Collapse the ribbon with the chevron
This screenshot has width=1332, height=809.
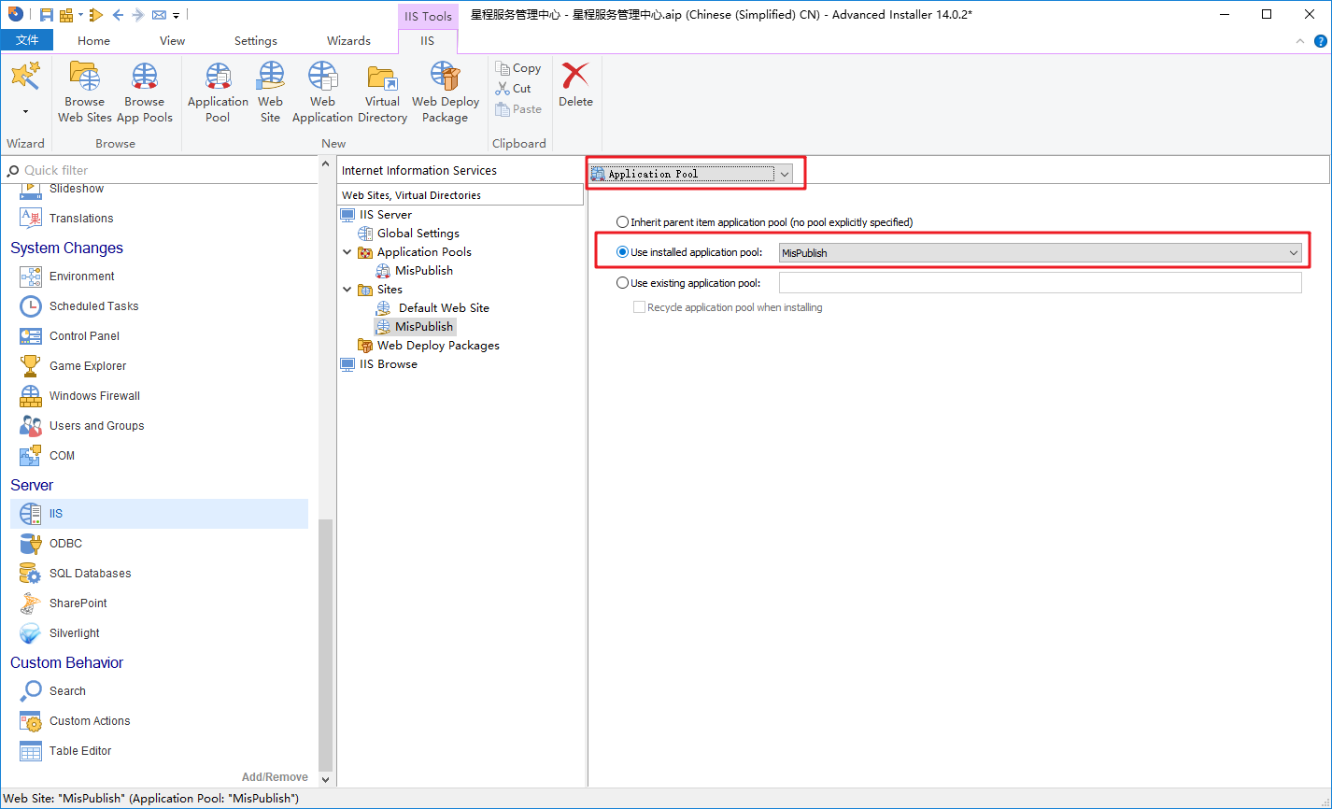pos(1300,41)
